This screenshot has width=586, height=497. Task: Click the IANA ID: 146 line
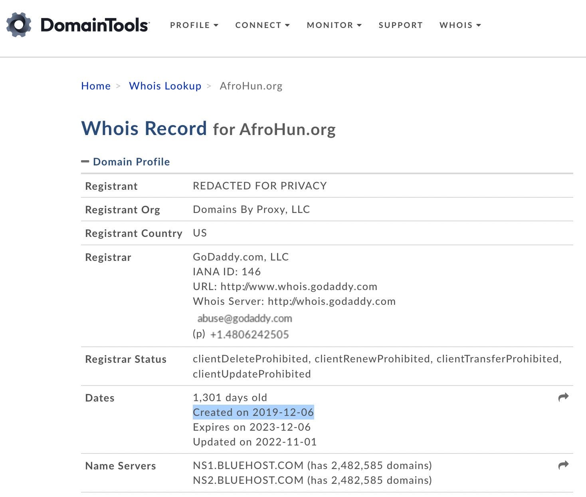coord(227,272)
